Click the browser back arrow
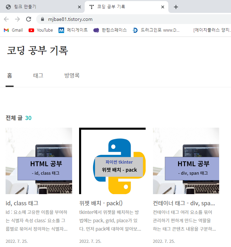231x247 pixels. 6,19
